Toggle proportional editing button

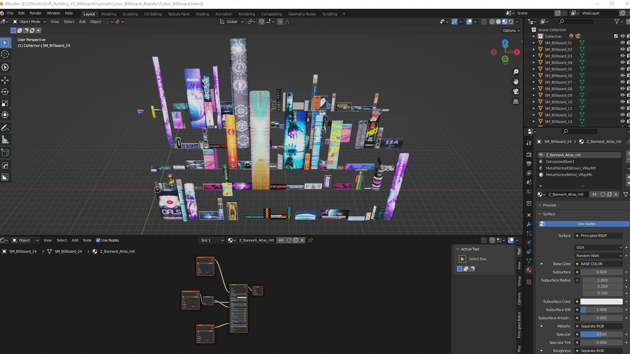click(x=280, y=22)
